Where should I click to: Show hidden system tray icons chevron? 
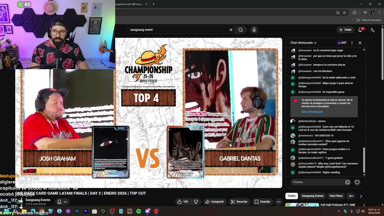[x=339, y=211]
